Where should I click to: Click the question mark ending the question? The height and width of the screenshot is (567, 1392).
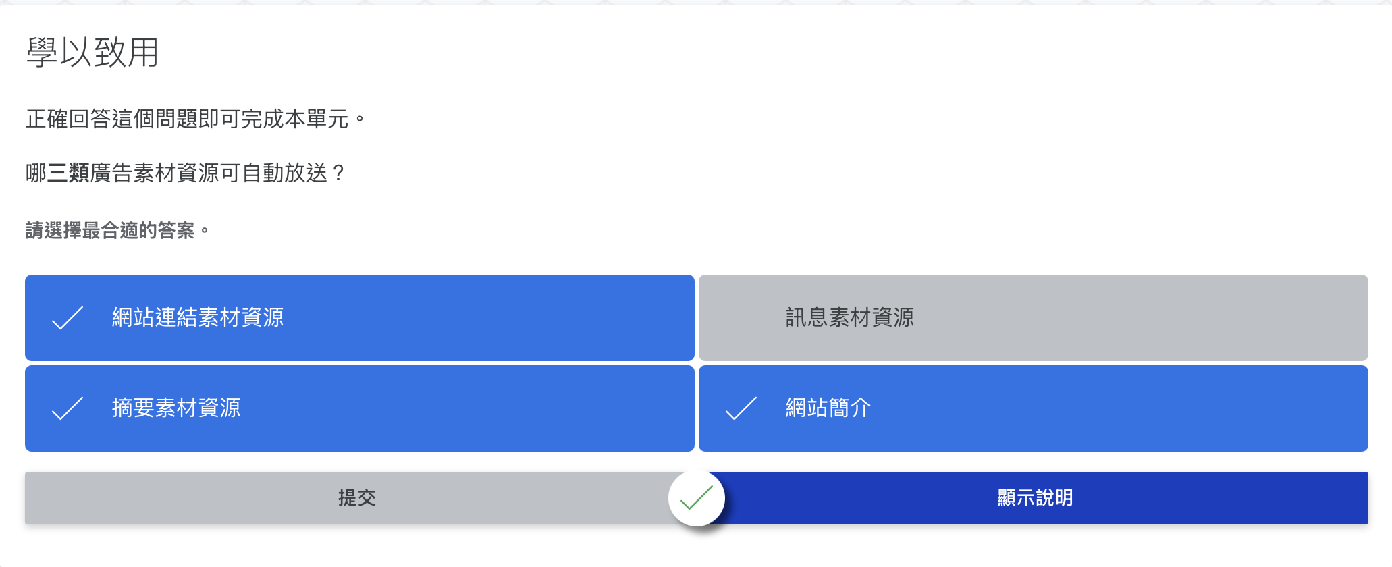[338, 173]
